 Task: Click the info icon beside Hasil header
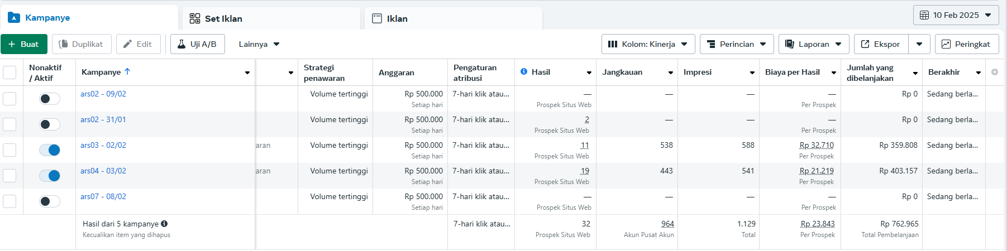click(x=524, y=71)
